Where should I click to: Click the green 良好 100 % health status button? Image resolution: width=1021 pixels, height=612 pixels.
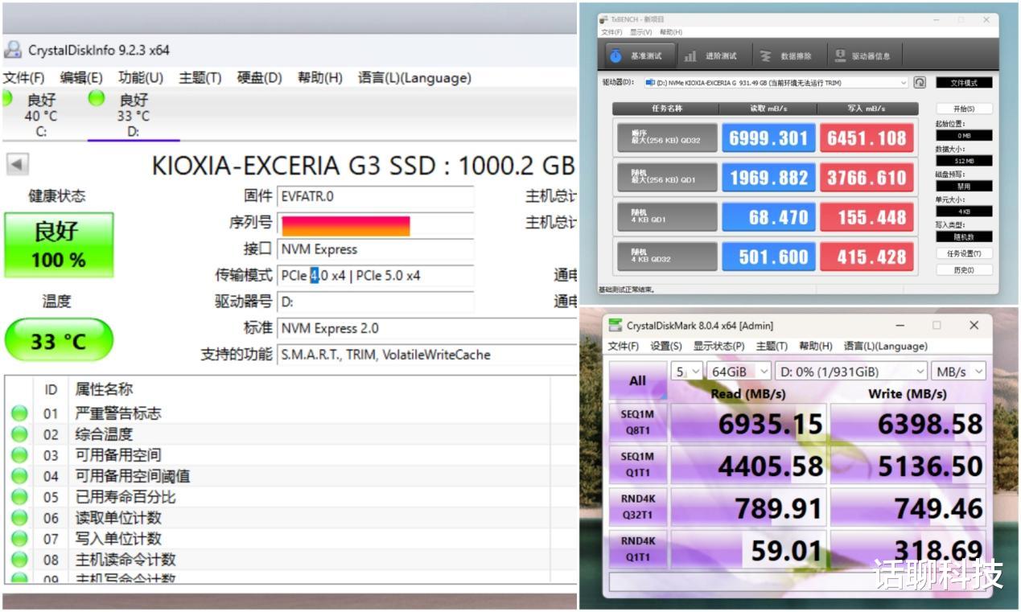pos(59,245)
